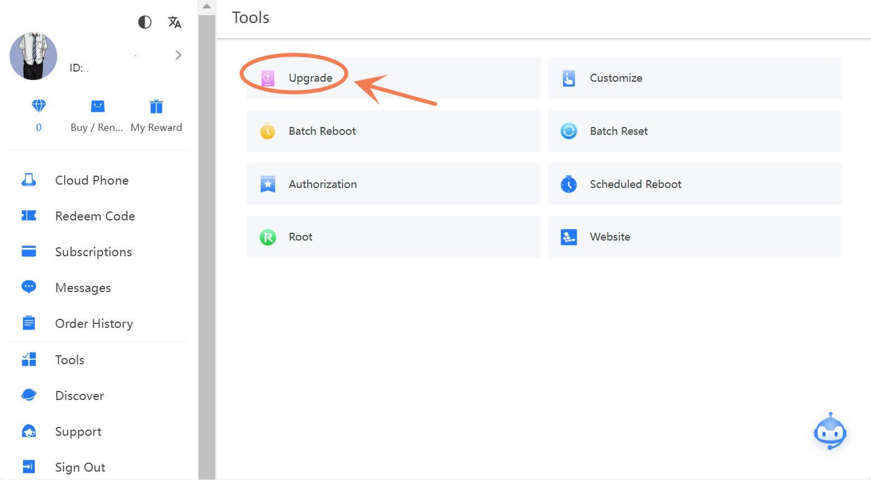Screen dimensions: 871x480
Task: Click the Support headset icon
Action: 29,431
